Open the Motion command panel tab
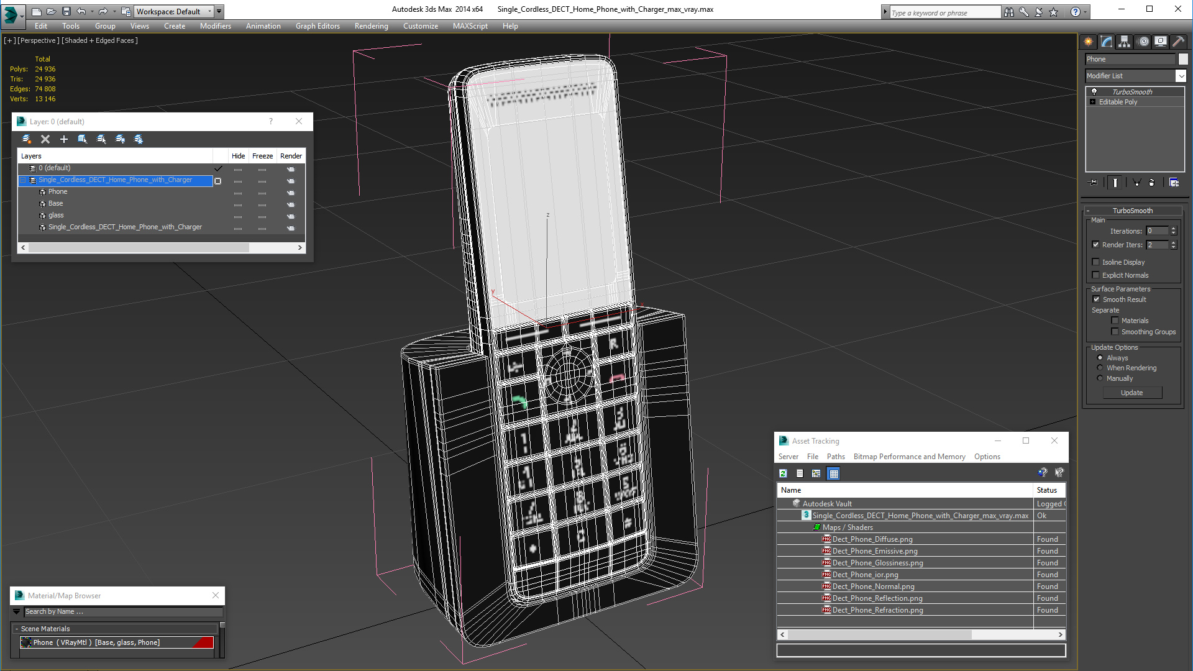 (1143, 42)
